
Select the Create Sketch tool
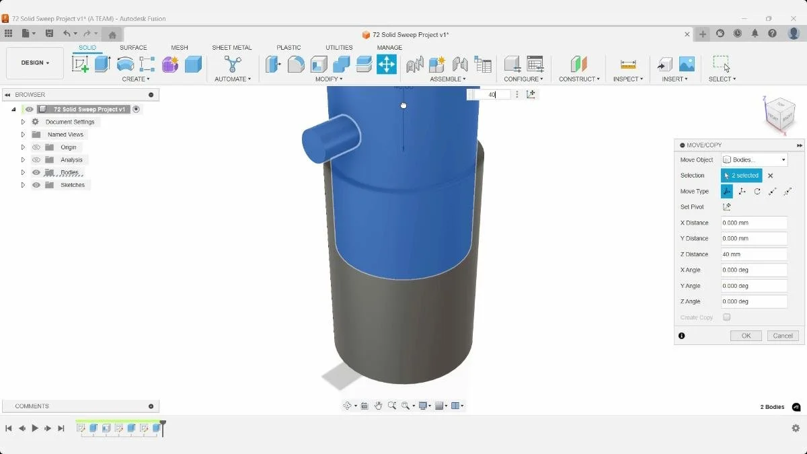pyautogui.click(x=80, y=64)
